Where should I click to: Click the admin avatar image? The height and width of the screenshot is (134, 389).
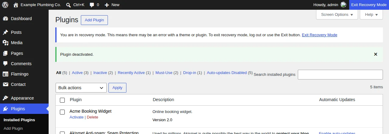343,5
